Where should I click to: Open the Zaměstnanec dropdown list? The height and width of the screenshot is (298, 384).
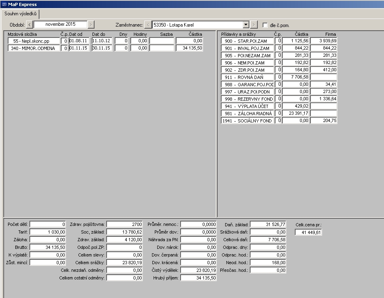tap(246, 25)
